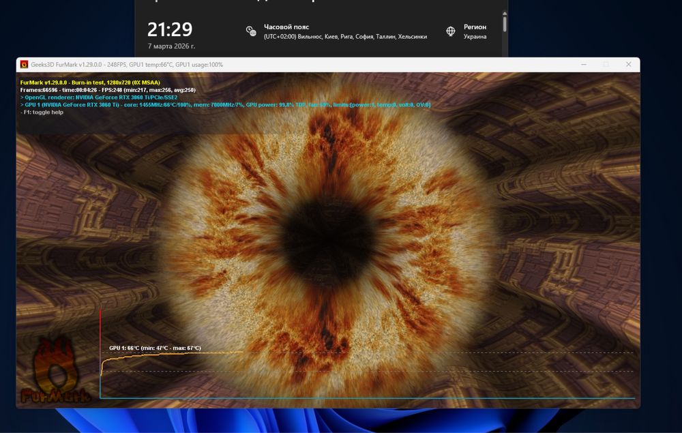The height and width of the screenshot is (433, 682).
Task: Click the OpenGL renderer info line
Action: 99,98
